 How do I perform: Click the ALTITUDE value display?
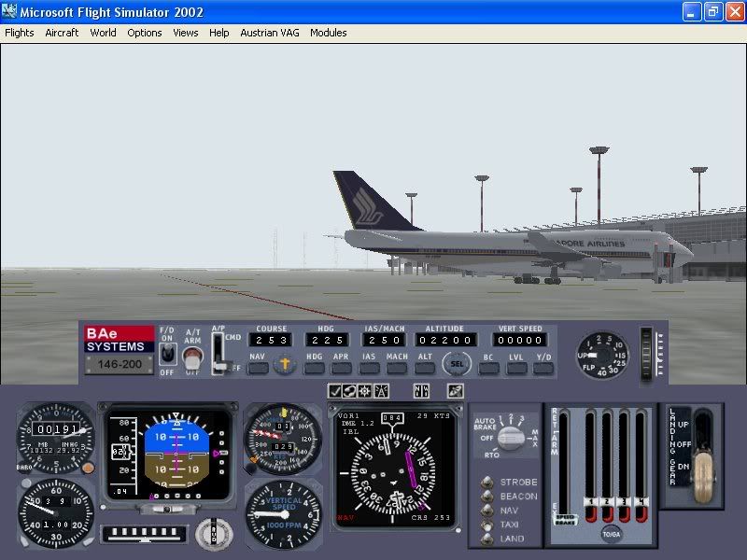pos(446,339)
